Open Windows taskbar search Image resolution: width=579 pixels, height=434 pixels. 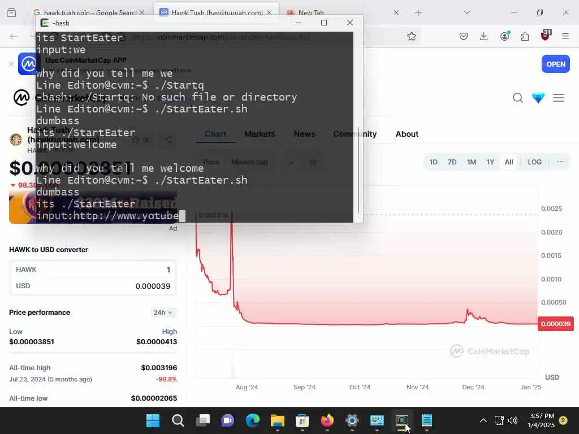tap(178, 420)
